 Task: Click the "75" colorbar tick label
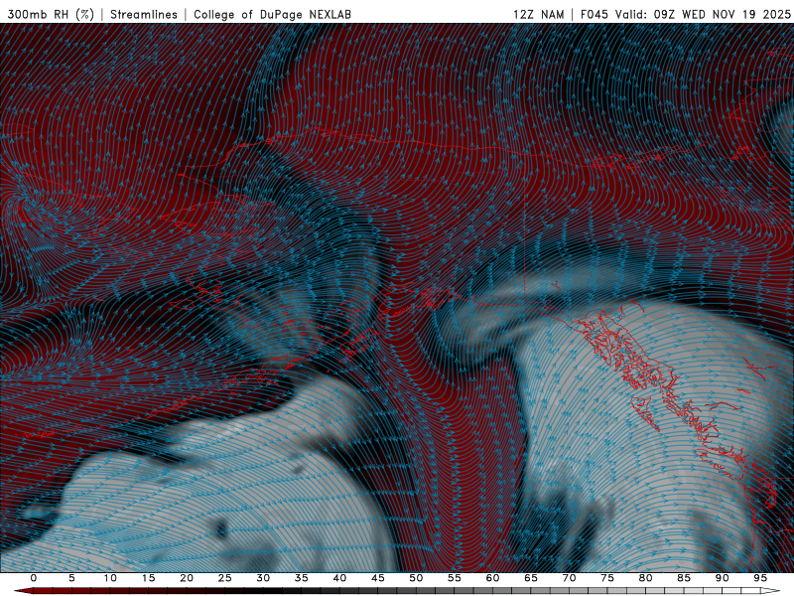pos(606,578)
